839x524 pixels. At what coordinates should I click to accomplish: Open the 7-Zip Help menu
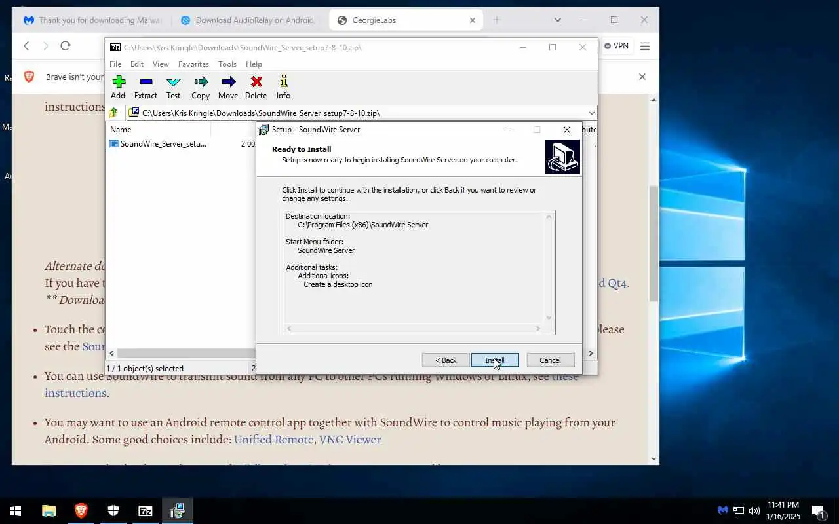pos(254,64)
